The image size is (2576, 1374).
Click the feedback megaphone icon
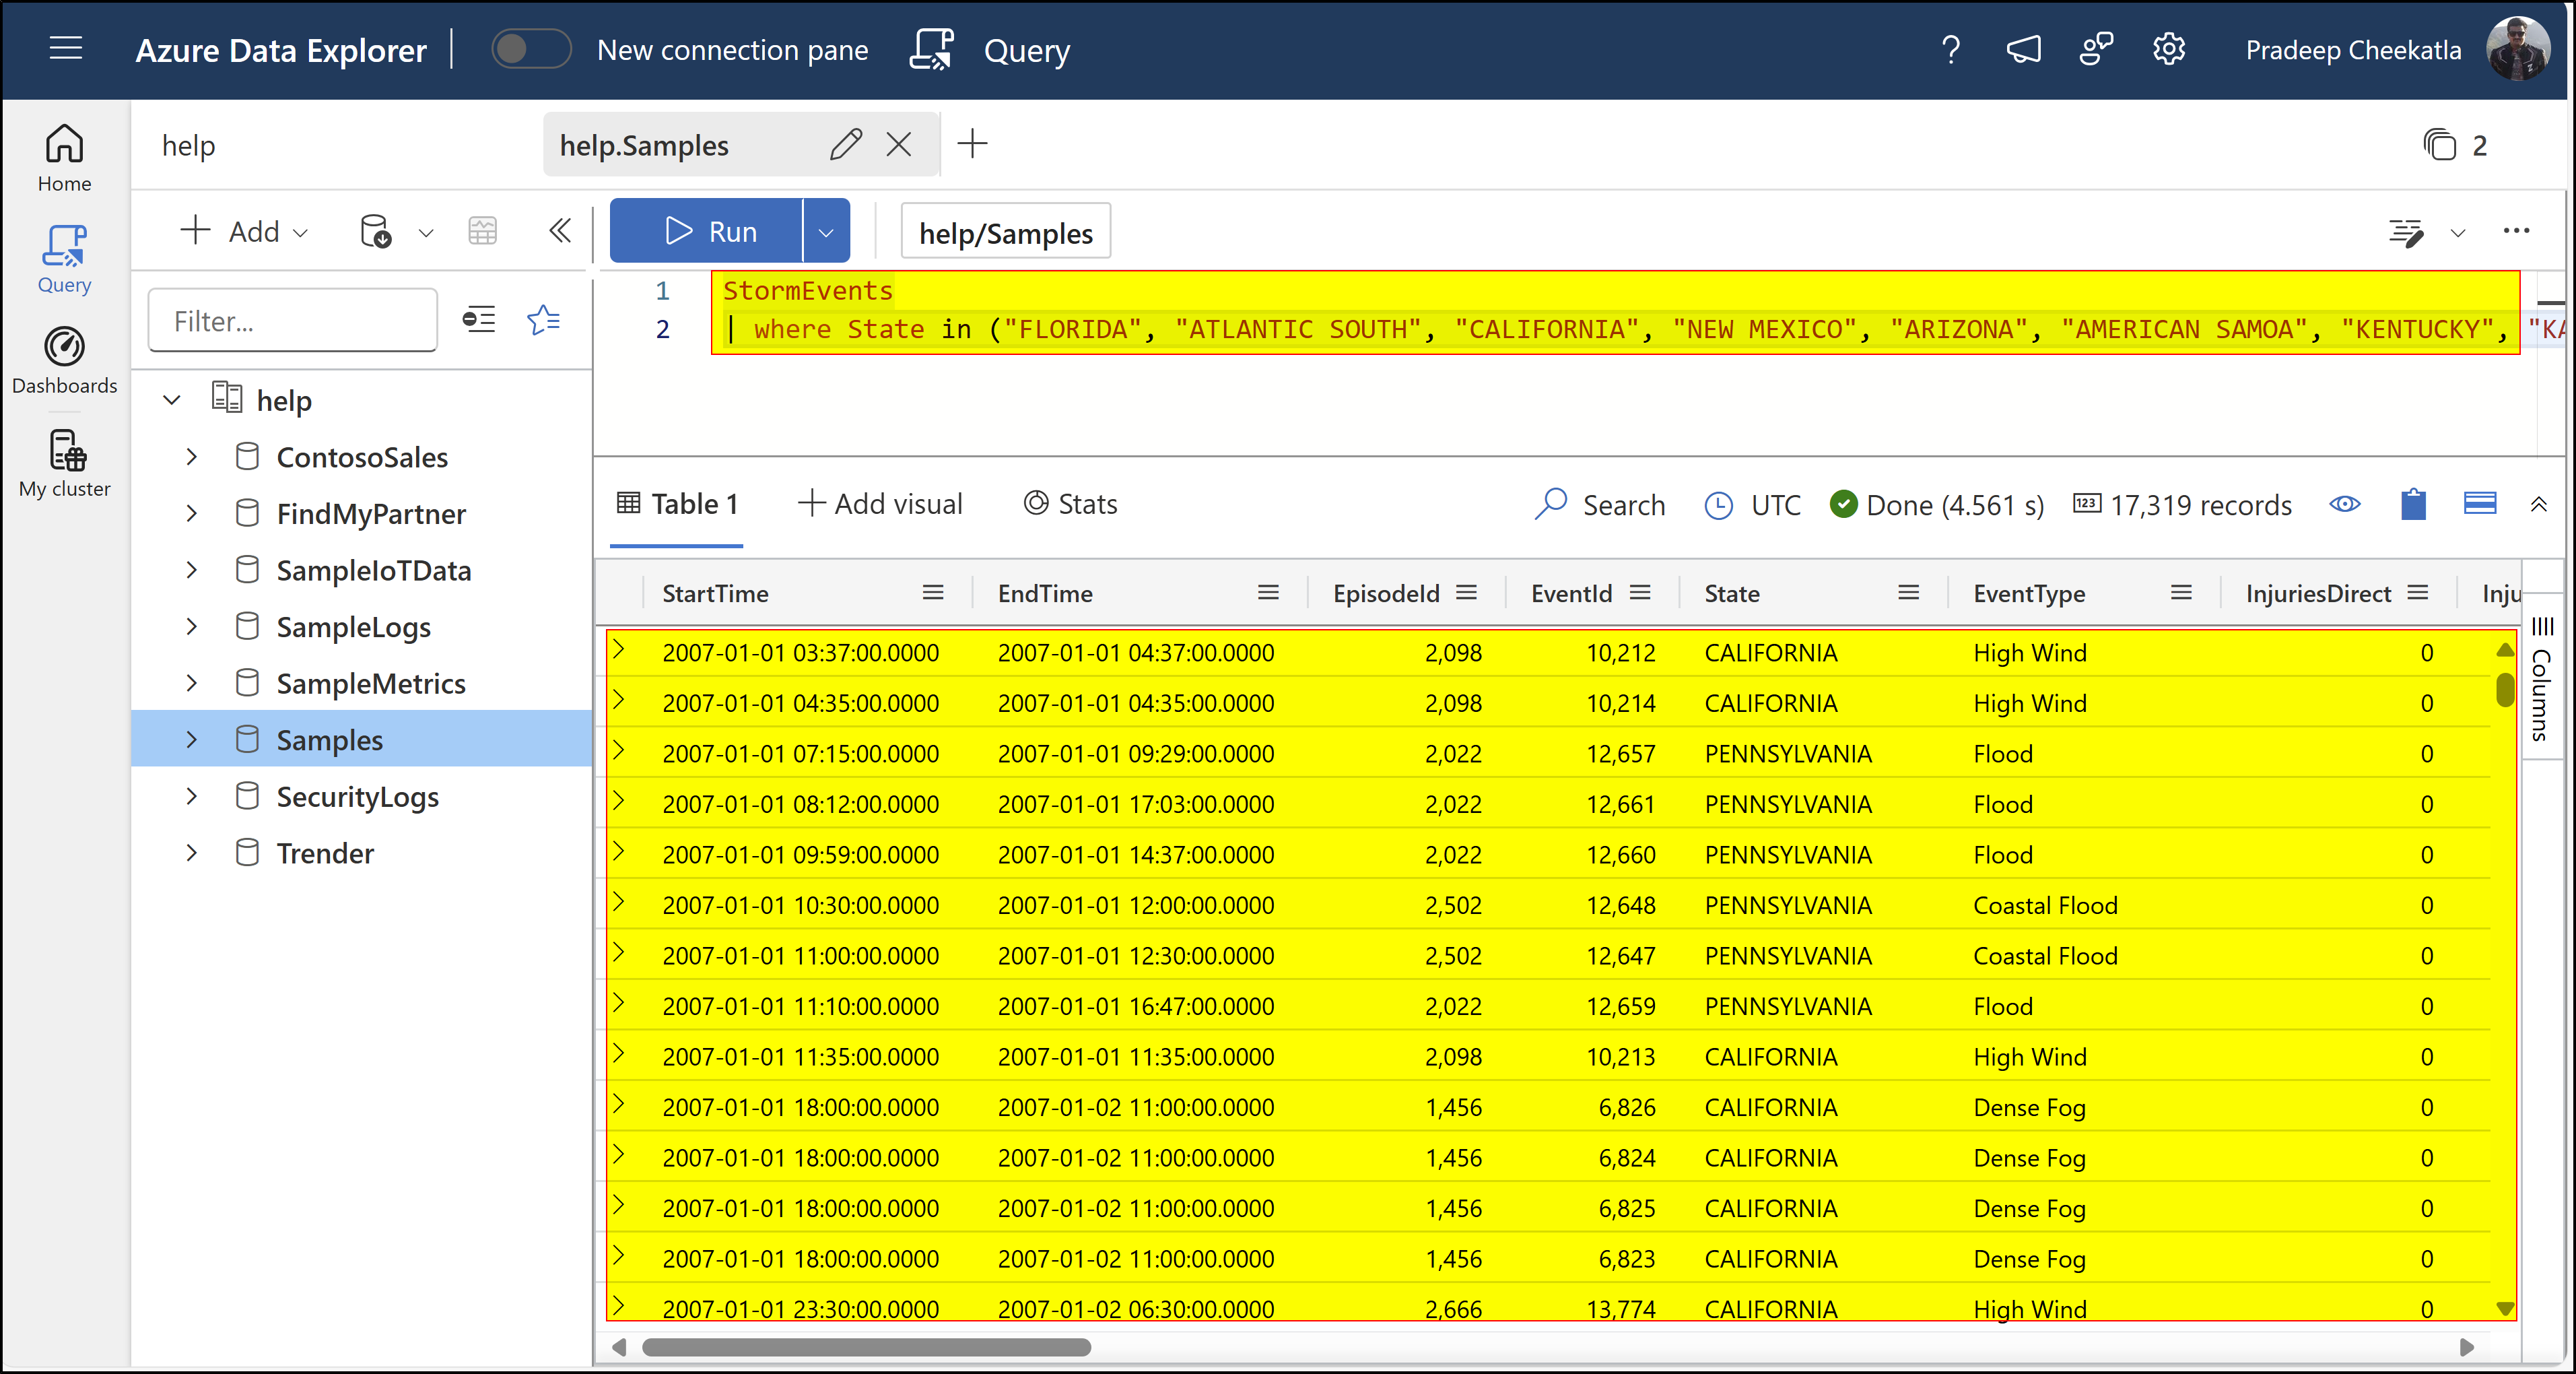(2023, 49)
